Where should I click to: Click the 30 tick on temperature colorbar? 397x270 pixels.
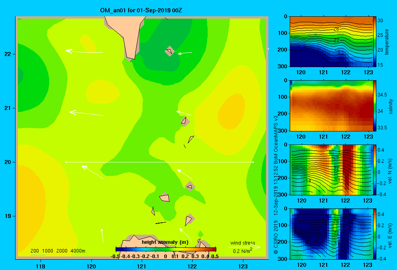tap(380, 21)
